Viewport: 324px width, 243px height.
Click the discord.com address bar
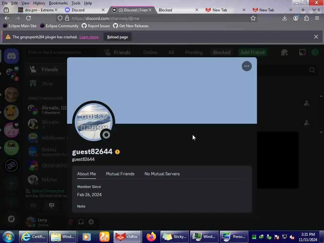[157, 18]
